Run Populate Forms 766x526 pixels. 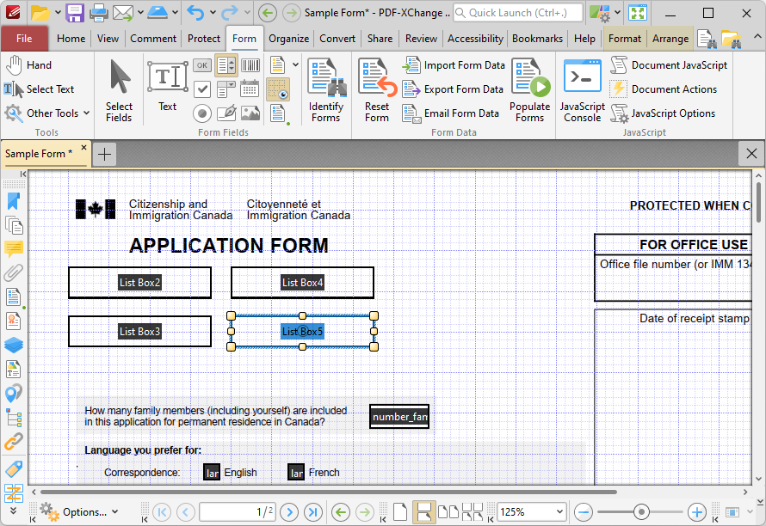click(x=530, y=90)
